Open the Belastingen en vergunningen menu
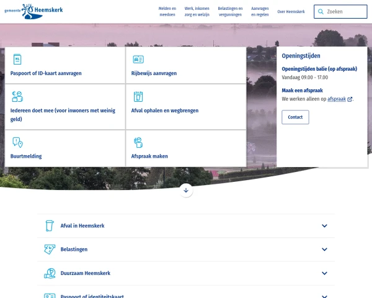The image size is (372, 298). (230, 11)
